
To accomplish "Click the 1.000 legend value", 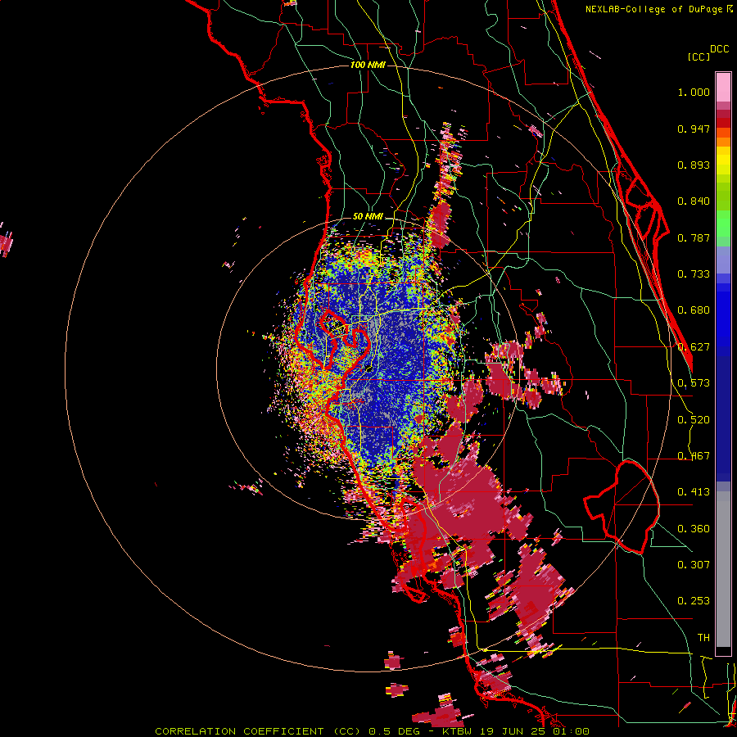I will point(694,92).
